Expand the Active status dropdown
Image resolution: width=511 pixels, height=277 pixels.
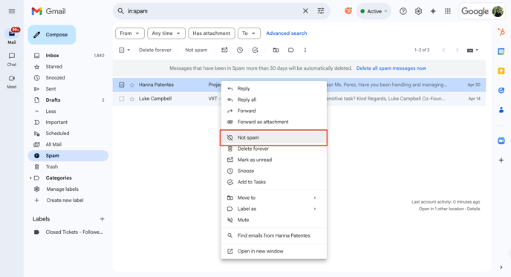374,11
